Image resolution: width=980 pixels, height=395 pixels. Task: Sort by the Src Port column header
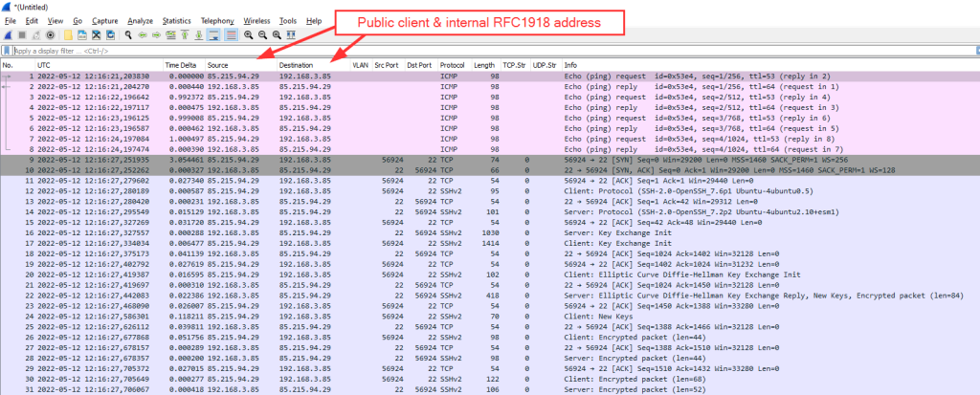(389, 65)
